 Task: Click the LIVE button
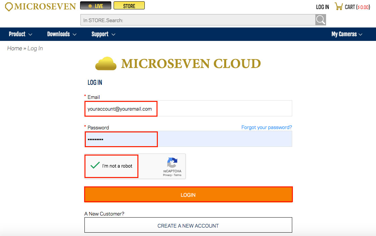pyautogui.click(x=96, y=5)
